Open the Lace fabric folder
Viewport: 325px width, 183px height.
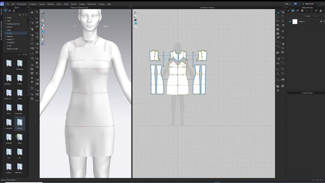click(20, 153)
